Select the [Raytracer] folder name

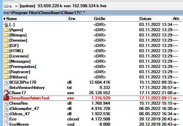(x=20, y=72)
